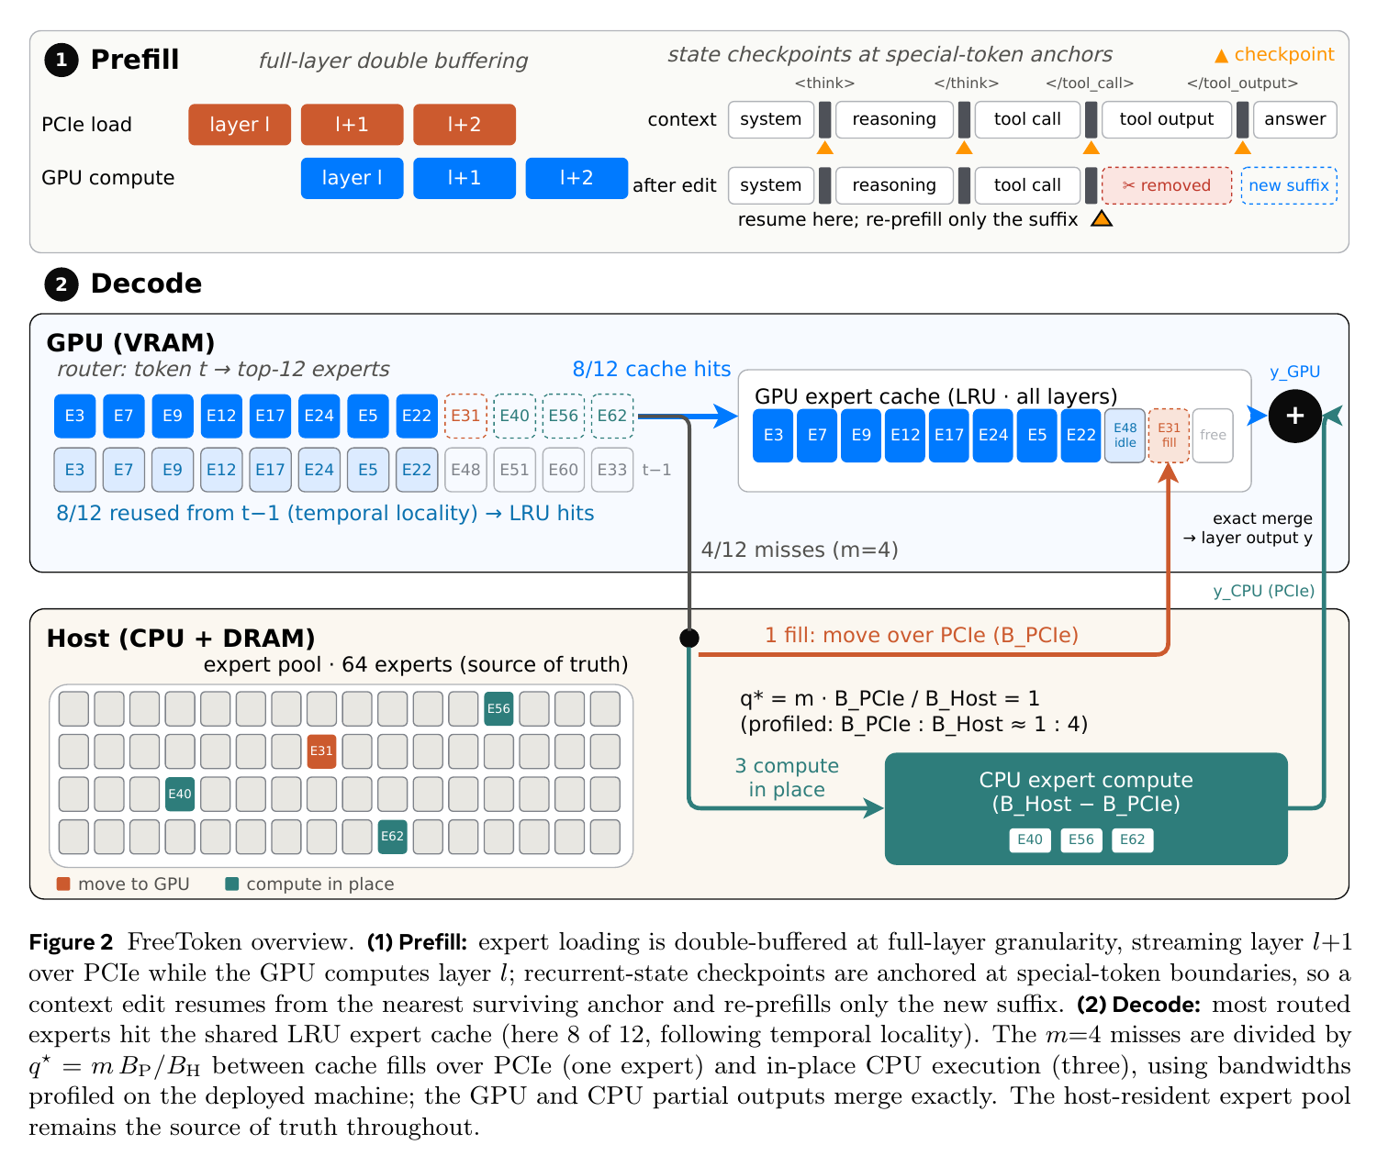Select E31 in the host expert pool grid
1377x1156 pixels.
(x=321, y=751)
